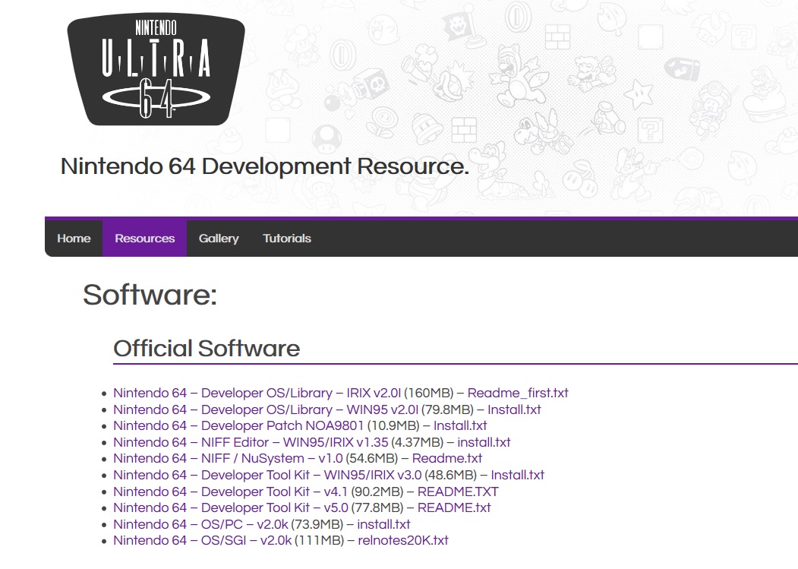The image size is (798, 569).
Task: Open Readme.txt for NuSystem
Action: point(447,458)
